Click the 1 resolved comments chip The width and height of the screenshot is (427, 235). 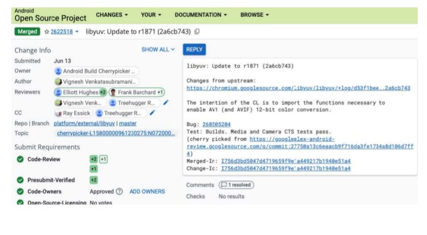[x=236, y=185]
